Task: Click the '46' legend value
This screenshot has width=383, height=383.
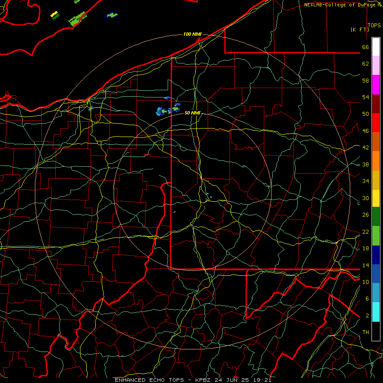Action: coord(366,131)
